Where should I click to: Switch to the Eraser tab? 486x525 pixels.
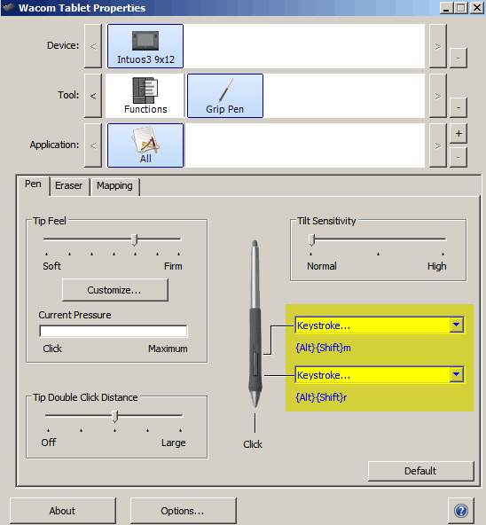click(68, 186)
